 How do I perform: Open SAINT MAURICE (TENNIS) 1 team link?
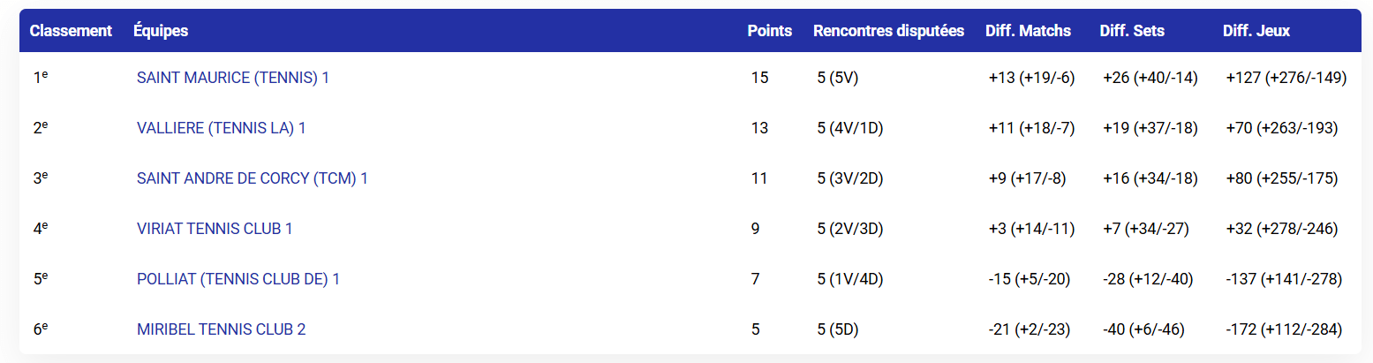(x=232, y=78)
